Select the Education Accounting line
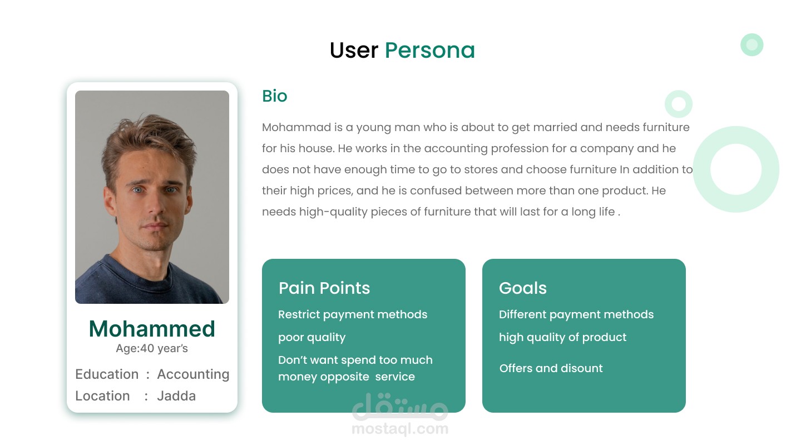Viewport: 801px width, 446px height. click(x=152, y=374)
